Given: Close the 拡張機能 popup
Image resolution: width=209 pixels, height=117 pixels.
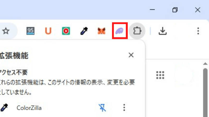Looking at the screenshot, I should click(x=131, y=55).
